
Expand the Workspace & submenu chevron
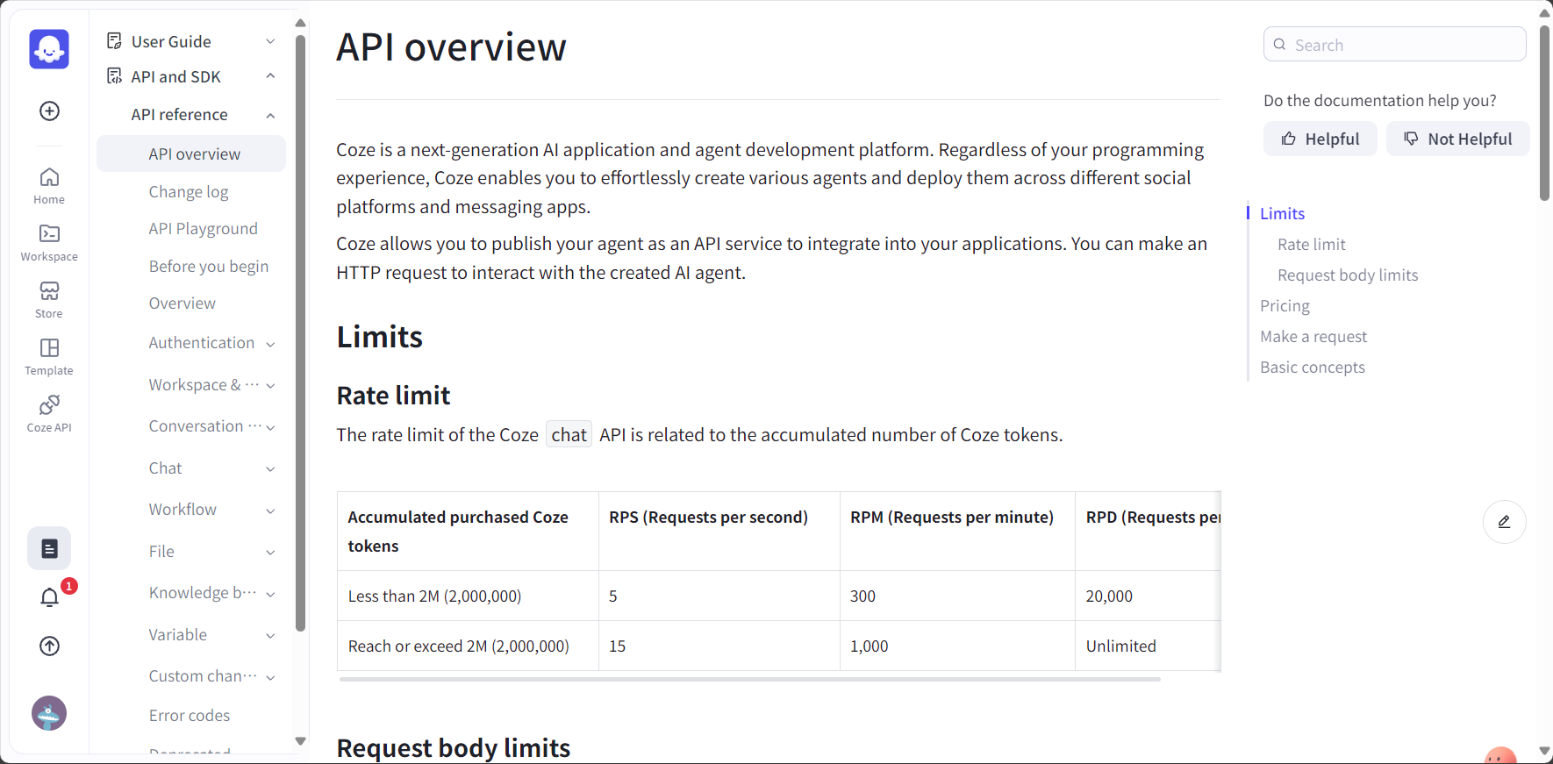270,386
